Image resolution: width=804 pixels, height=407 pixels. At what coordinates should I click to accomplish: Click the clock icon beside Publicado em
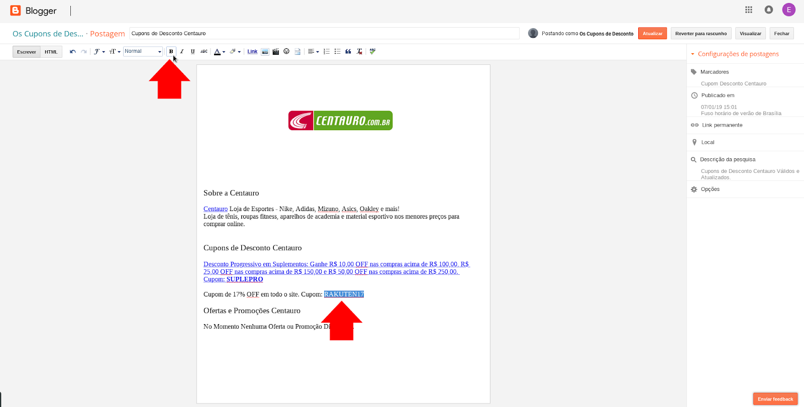(x=694, y=95)
